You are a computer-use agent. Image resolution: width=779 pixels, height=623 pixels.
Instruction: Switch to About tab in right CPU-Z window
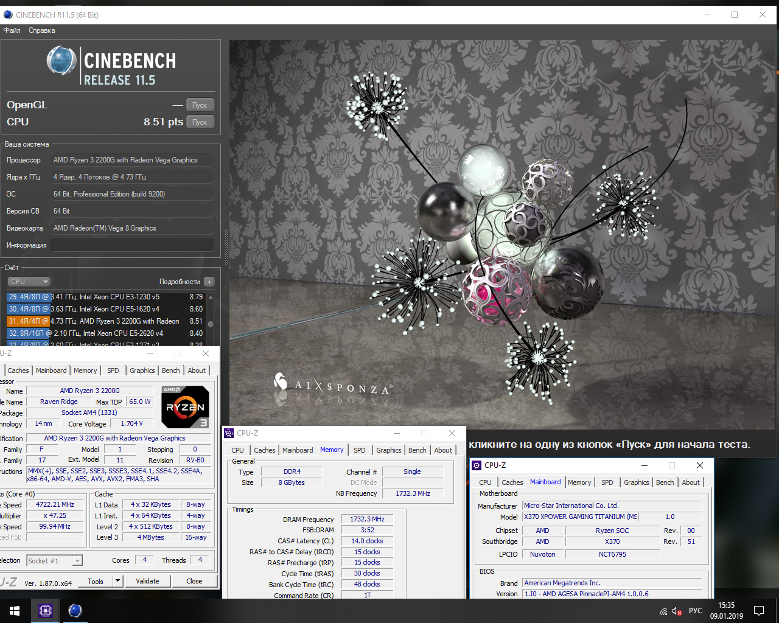[x=691, y=482]
